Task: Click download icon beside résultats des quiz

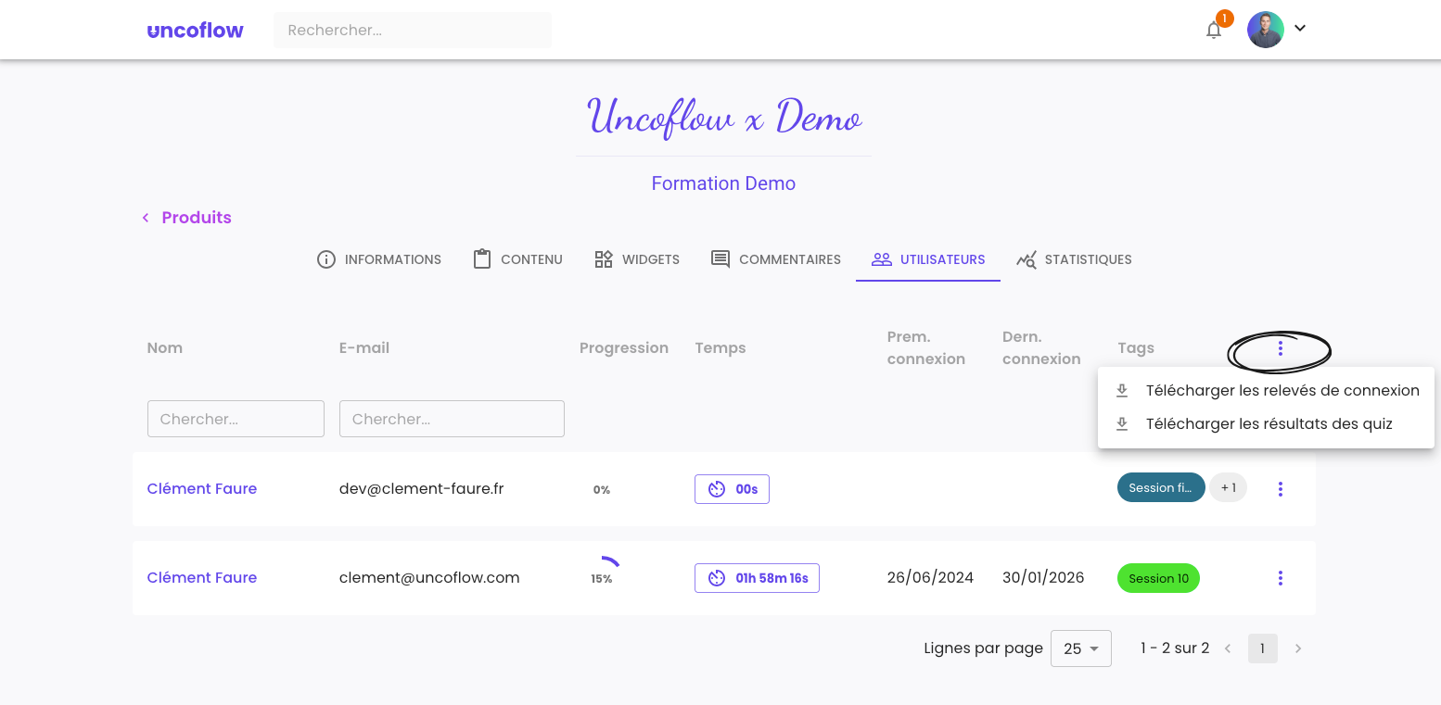Action: click(1121, 424)
